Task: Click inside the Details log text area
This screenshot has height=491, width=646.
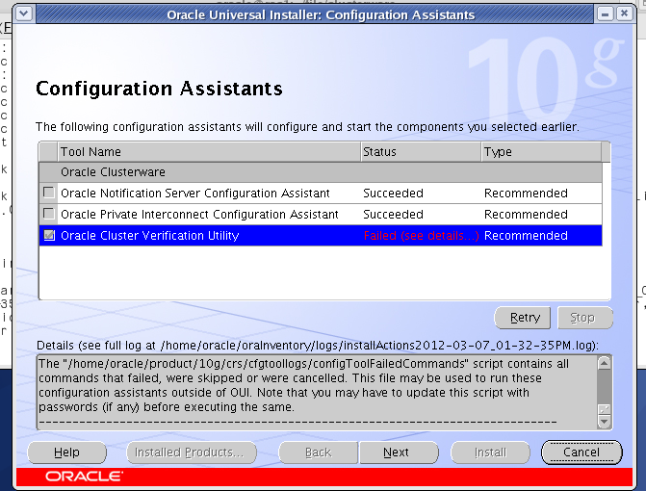Action: 317,392
